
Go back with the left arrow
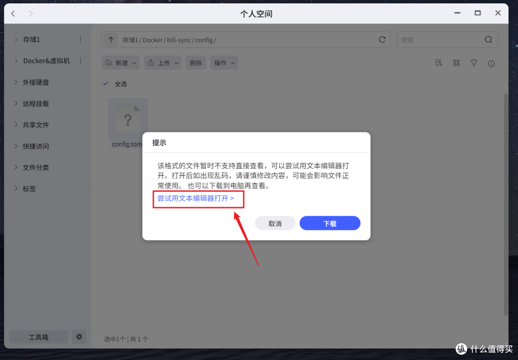[x=13, y=13]
